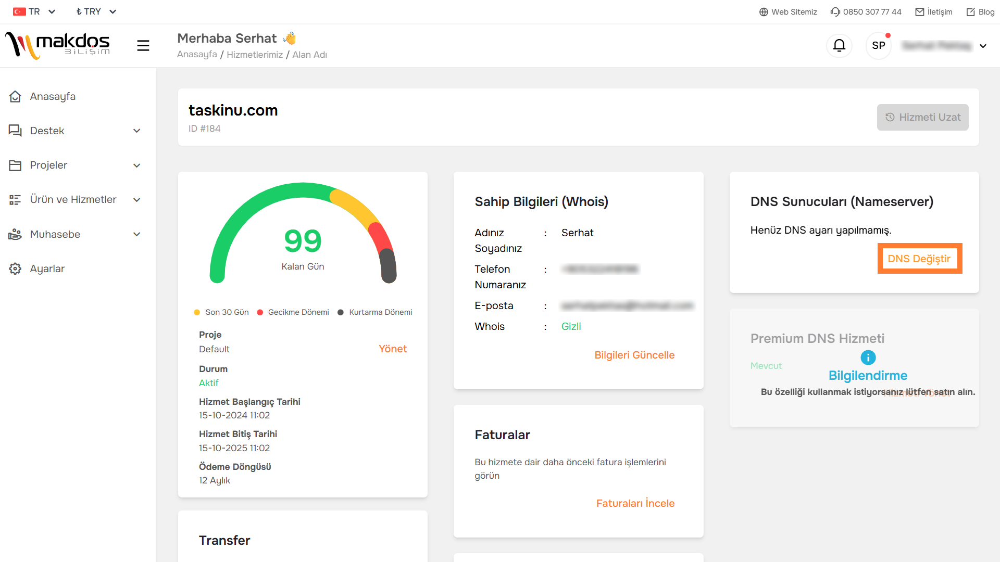Click Bilgileri Güncelle link
The width and height of the screenshot is (1000, 562).
point(634,355)
